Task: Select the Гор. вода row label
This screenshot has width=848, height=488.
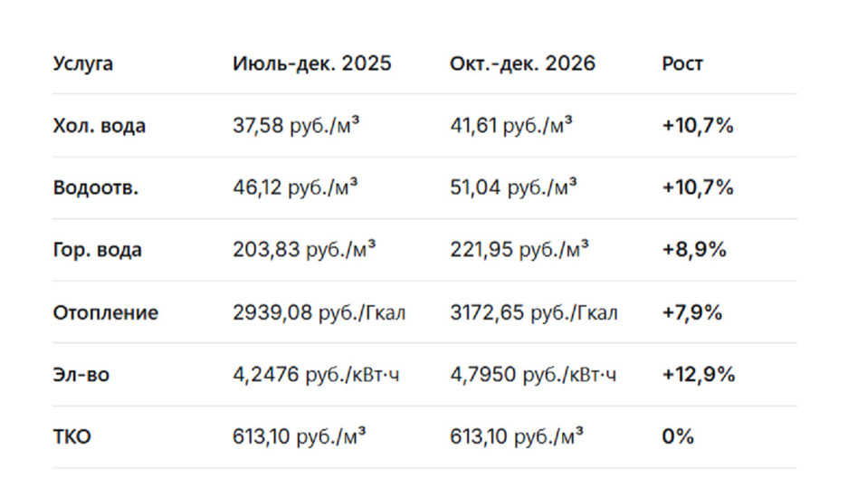Action: (x=97, y=250)
